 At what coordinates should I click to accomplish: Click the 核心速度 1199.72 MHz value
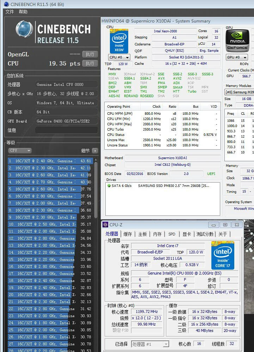click(147, 312)
